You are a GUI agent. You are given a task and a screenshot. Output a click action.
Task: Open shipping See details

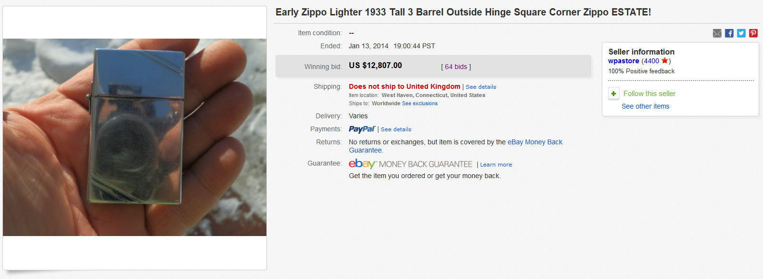481,86
